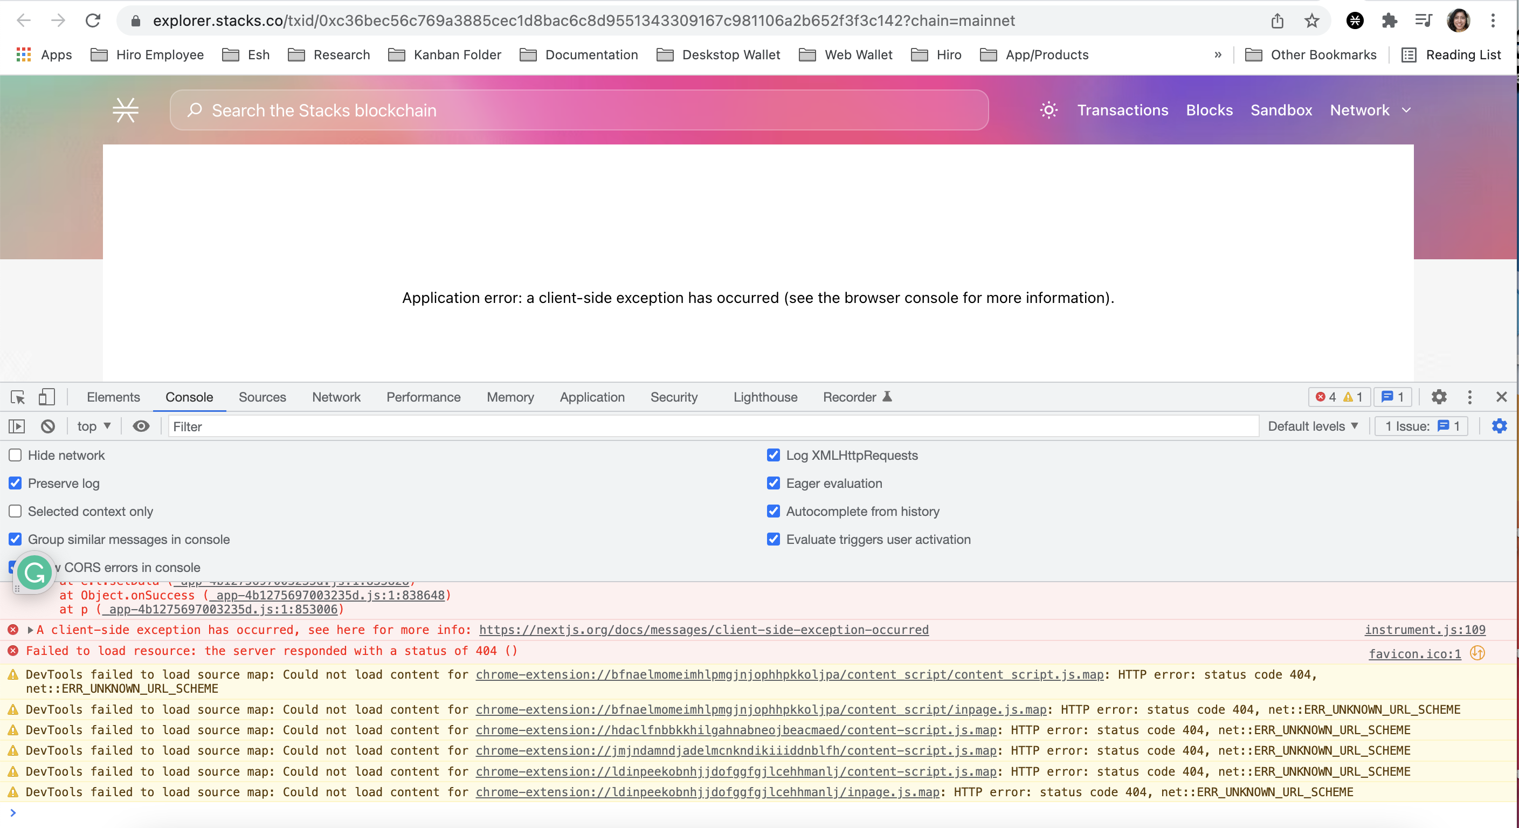
Task: Uncheck Preserve log
Action: [15, 483]
